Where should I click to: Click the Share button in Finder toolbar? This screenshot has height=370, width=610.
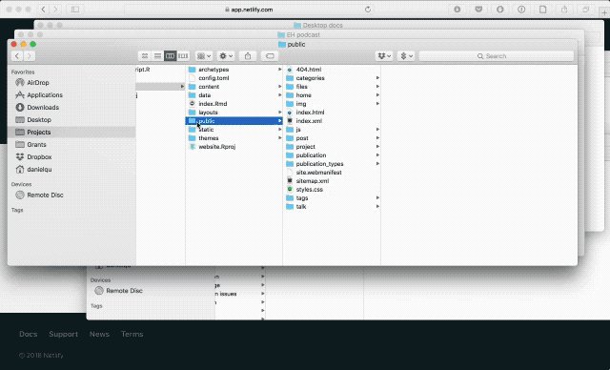tap(248, 56)
